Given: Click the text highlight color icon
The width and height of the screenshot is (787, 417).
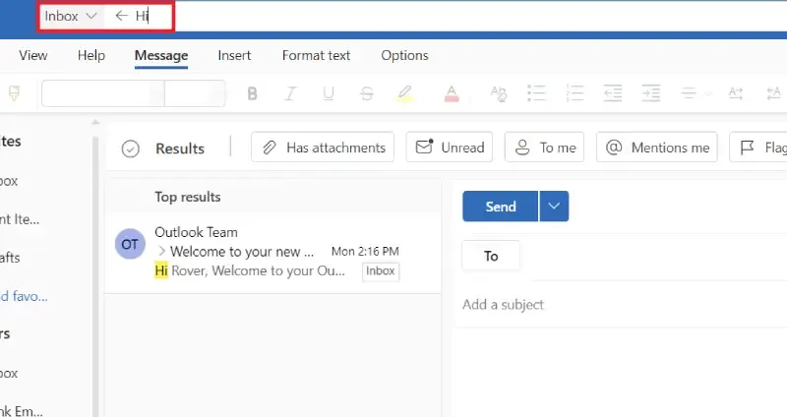Looking at the screenshot, I should pos(405,93).
